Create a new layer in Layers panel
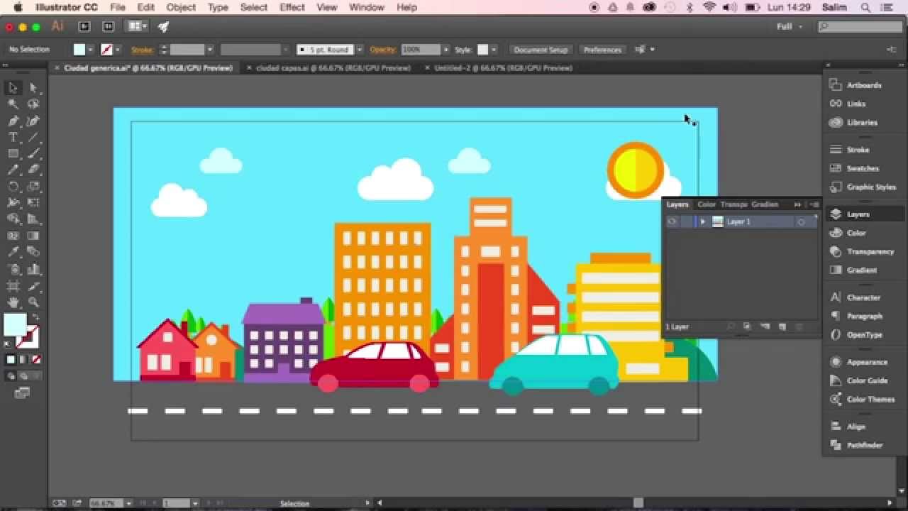The image size is (908, 511). click(782, 326)
